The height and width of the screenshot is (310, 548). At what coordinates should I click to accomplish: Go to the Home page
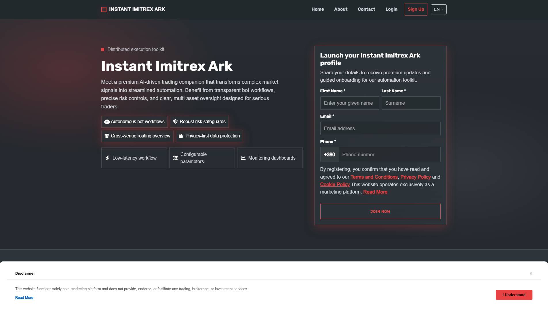(x=318, y=9)
